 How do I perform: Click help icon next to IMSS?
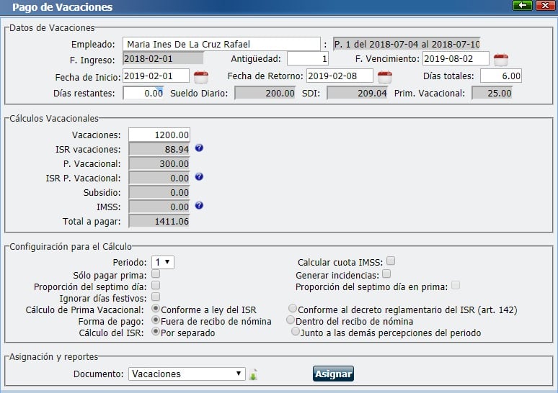click(199, 205)
